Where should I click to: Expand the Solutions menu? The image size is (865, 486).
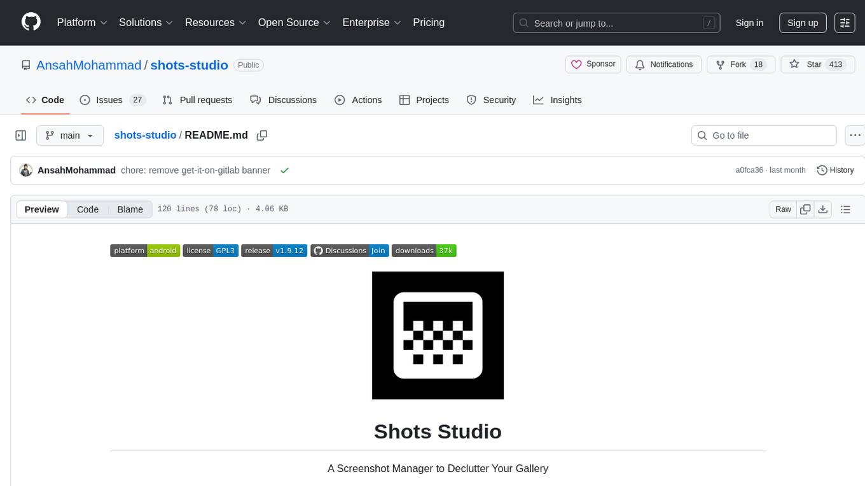pyautogui.click(x=146, y=22)
